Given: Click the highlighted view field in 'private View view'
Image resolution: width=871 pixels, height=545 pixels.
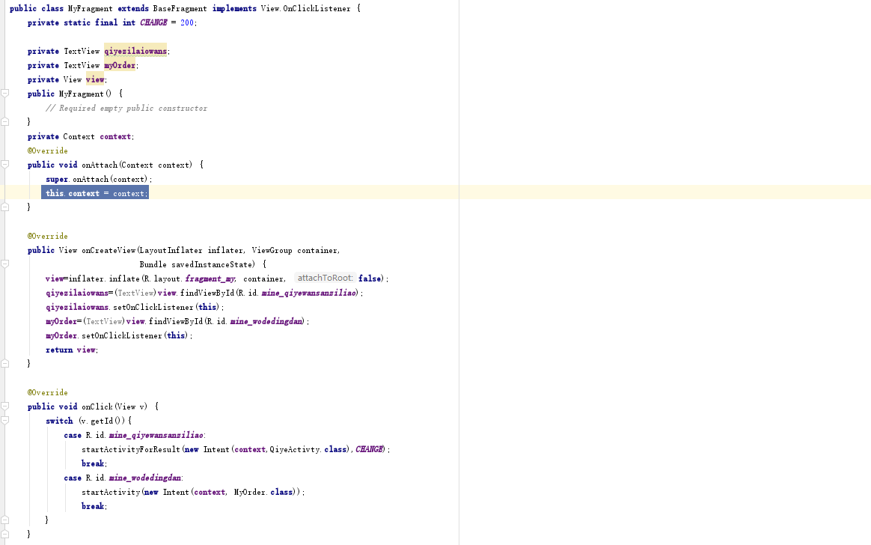Looking at the screenshot, I should [x=95, y=79].
